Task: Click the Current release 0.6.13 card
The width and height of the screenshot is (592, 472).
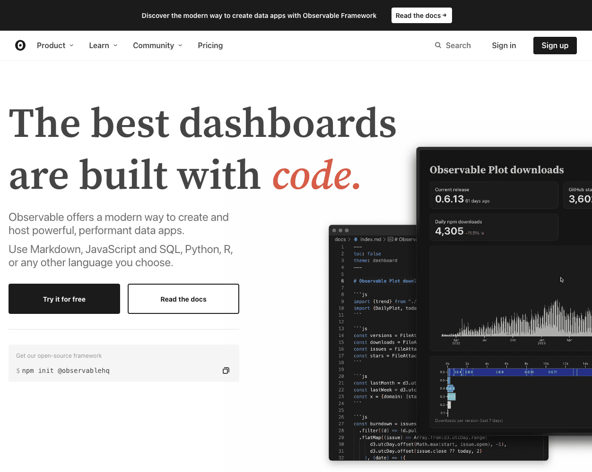Action: pyautogui.click(x=494, y=195)
